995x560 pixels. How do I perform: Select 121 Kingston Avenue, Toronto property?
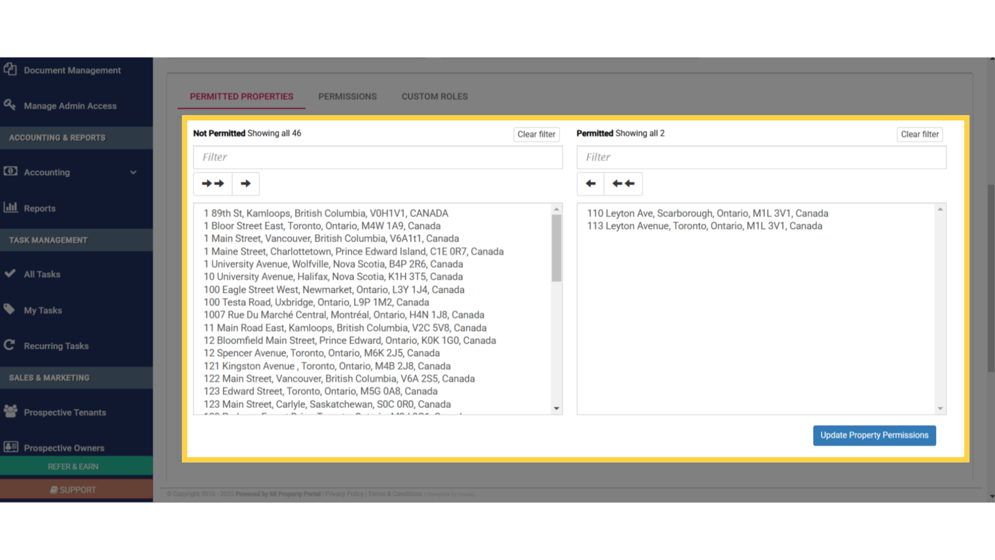(x=327, y=366)
